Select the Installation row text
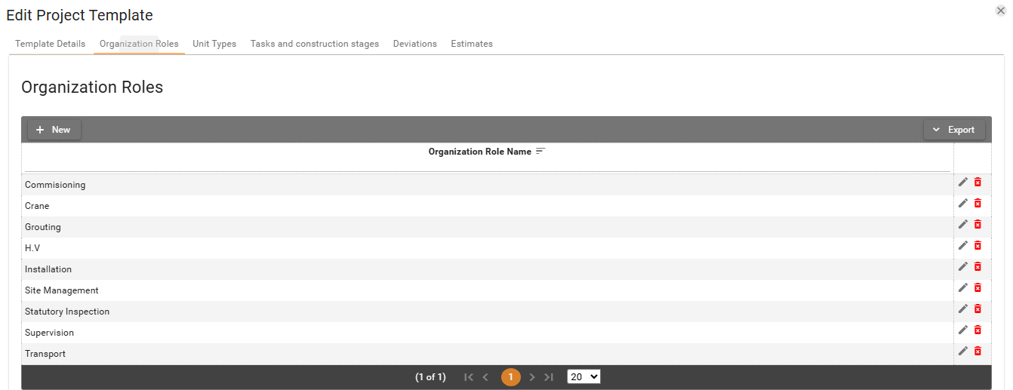 coord(48,269)
